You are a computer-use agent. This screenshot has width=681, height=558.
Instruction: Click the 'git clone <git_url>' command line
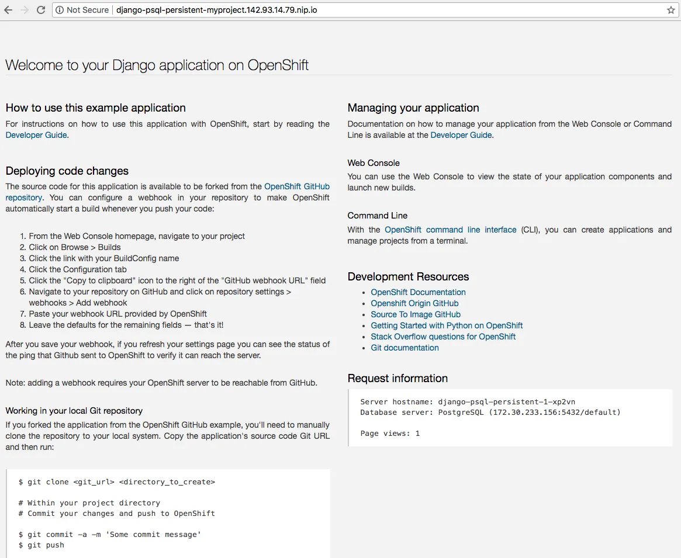coord(116,482)
